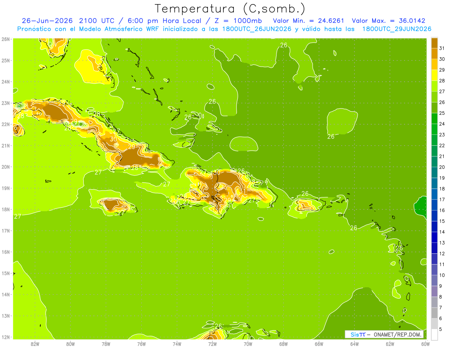Viewport: 452px width, 349px height.
Task: Click the 20N latitude axis label
Action: 6,167
